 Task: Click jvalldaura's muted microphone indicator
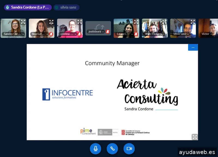108,32
